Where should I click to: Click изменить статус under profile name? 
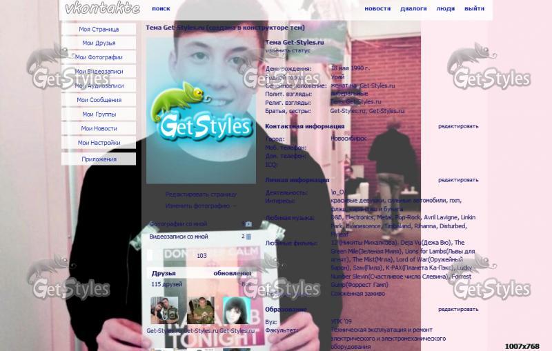tap(288, 50)
